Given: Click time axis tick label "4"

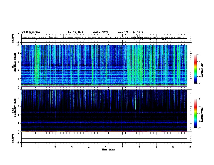Looking at the screenshot, I should click(89, 147).
